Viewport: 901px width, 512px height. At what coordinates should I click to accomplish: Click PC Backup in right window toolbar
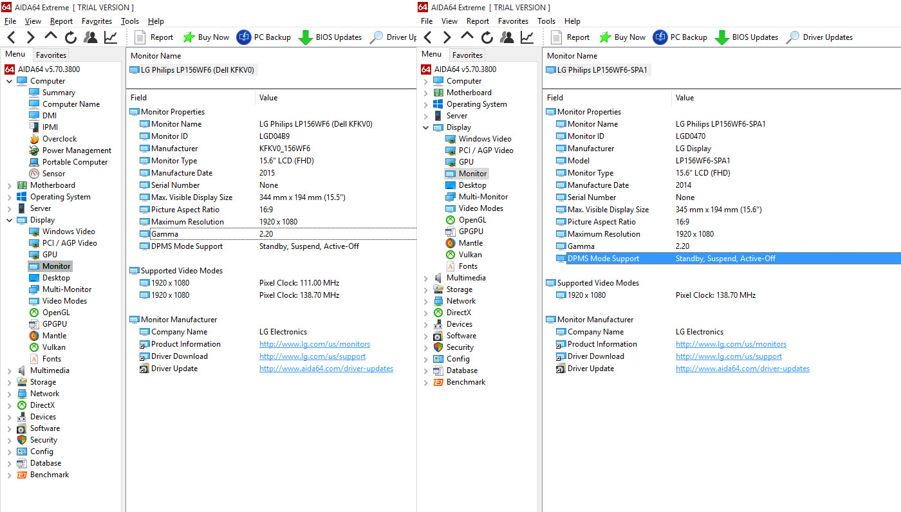click(680, 37)
